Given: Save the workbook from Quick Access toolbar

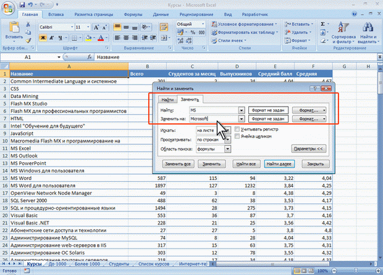Looking at the screenshot, I should tap(22, 5).
